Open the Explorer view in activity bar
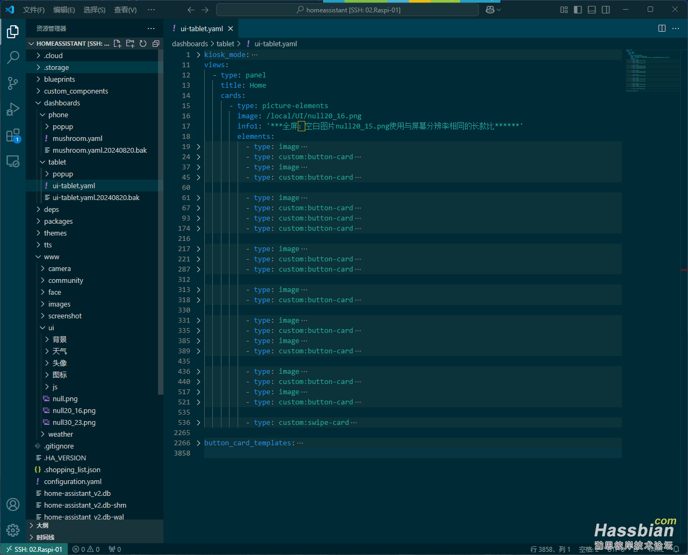Screen dimensions: 688x555 click(13, 32)
